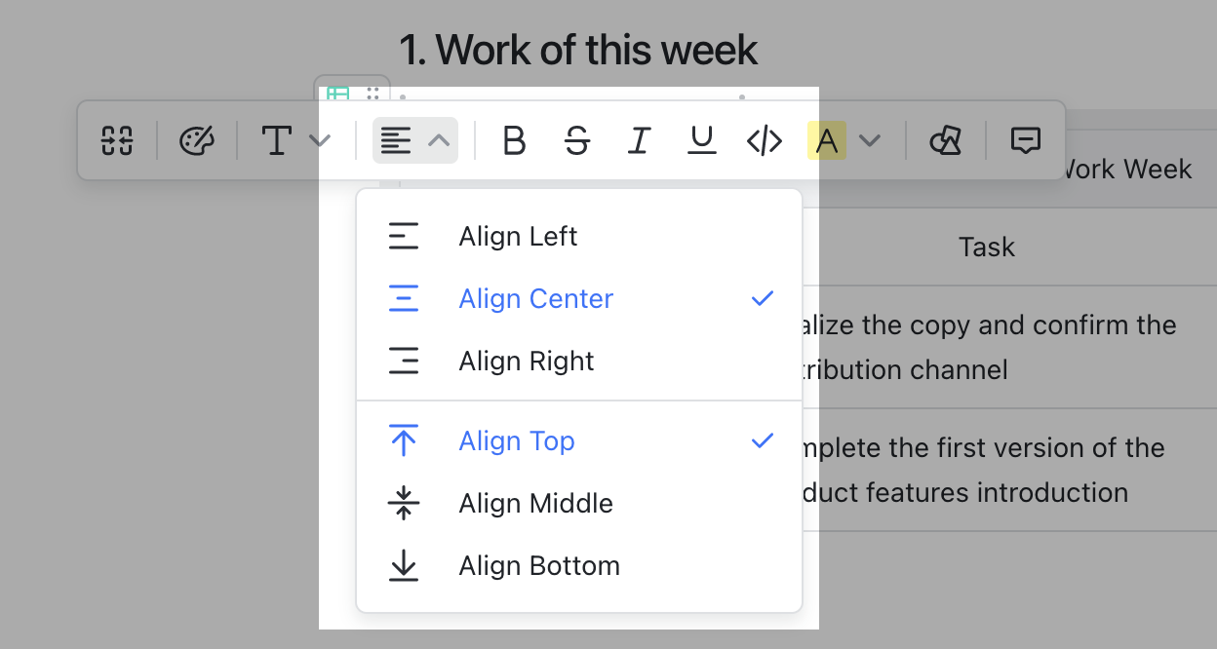Click the yellow highlight color swatch

[x=826, y=140]
